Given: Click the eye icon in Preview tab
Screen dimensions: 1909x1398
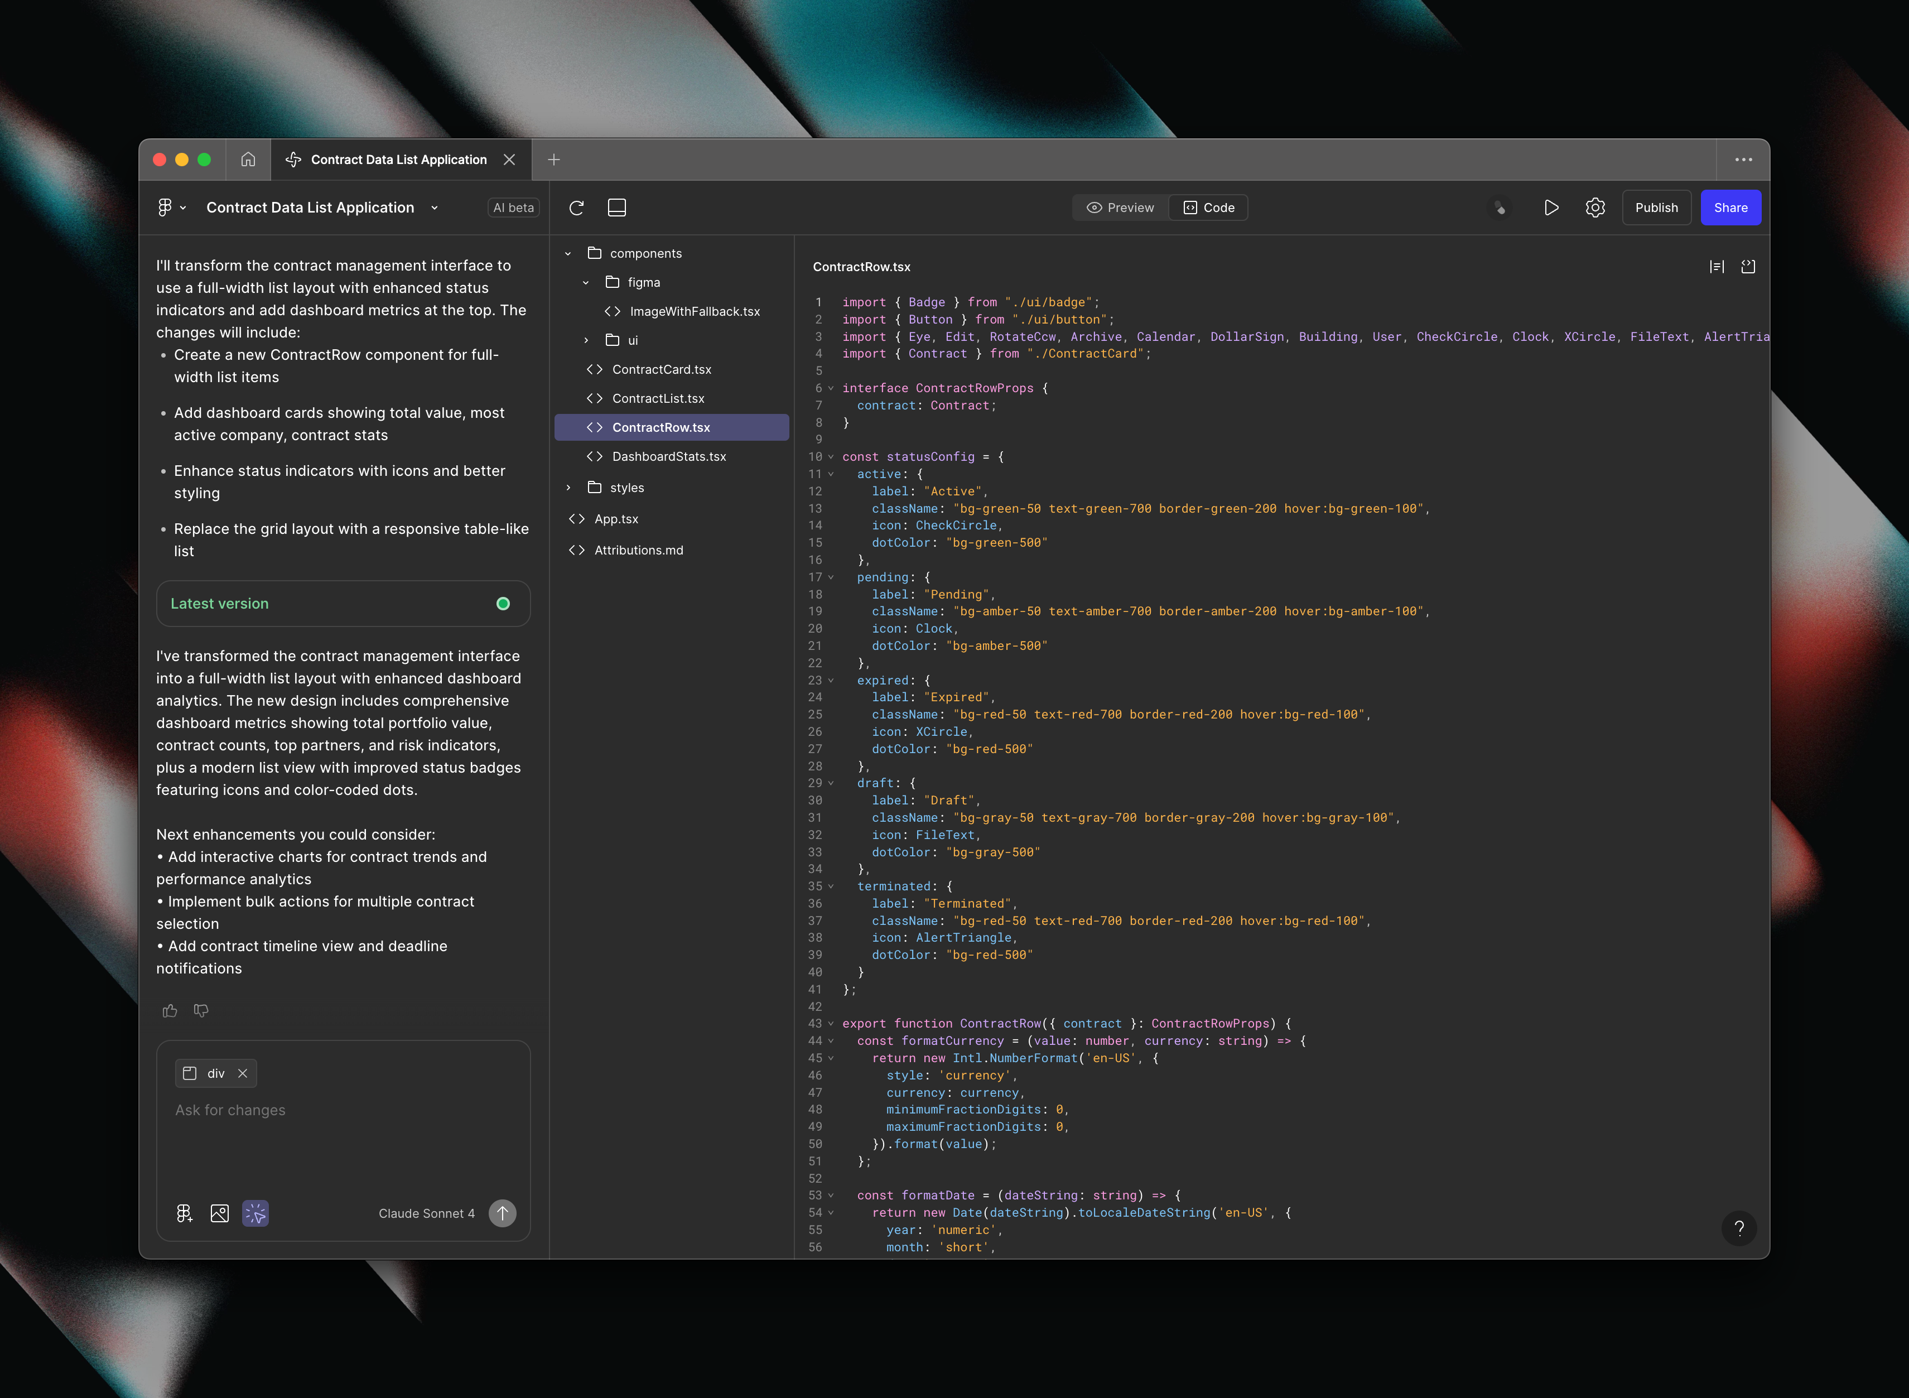Looking at the screenshot, I should coord(1094,208).
